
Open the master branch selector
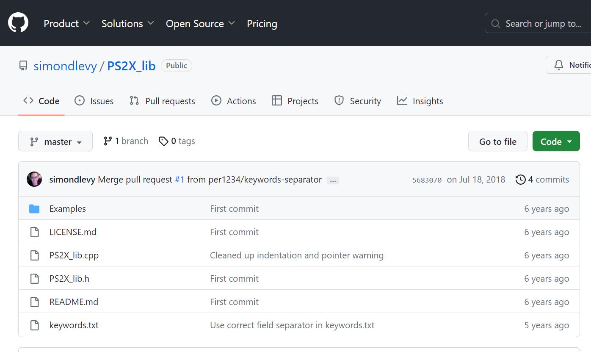pos(55,141)
